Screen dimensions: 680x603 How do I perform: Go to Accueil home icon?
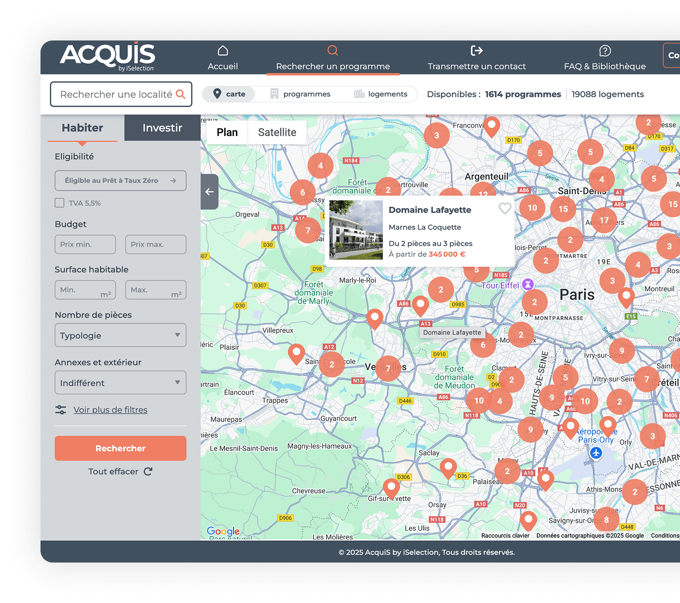tap(223, 51)
